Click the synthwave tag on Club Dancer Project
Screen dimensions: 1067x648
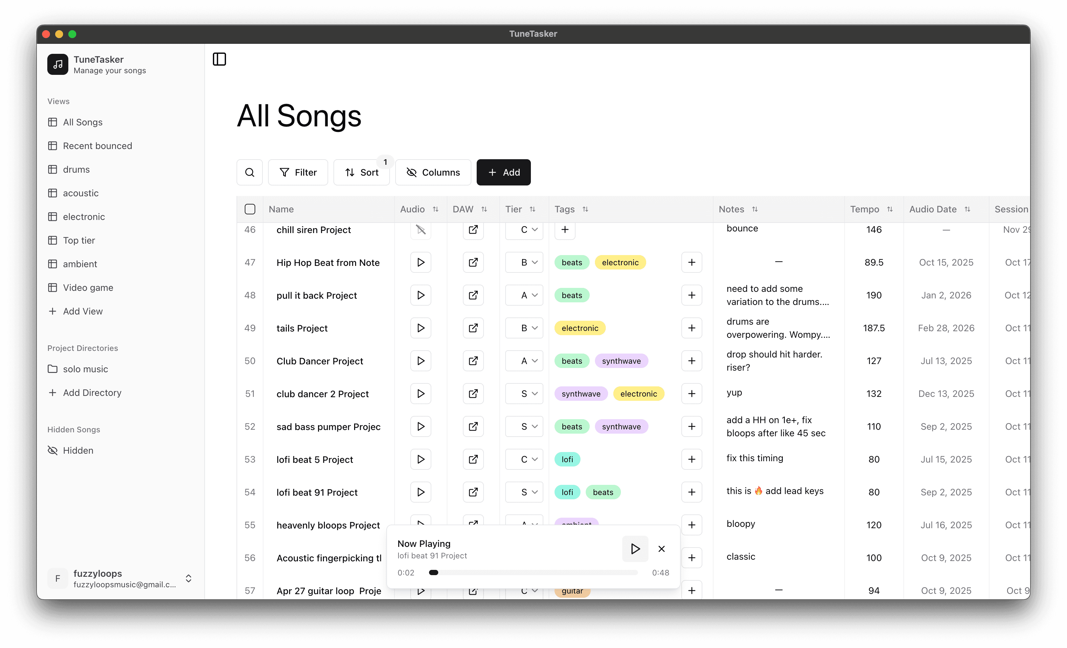pos(621,361)
